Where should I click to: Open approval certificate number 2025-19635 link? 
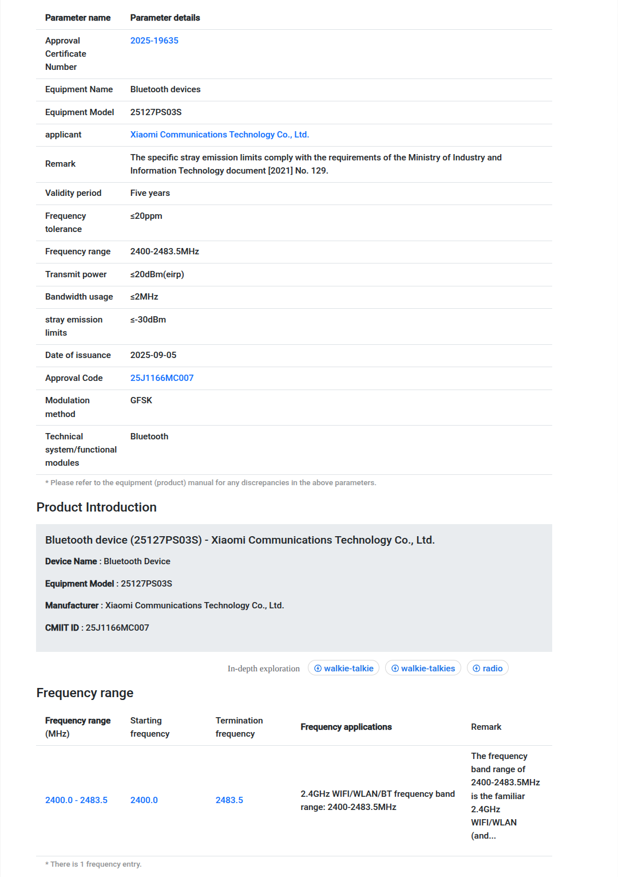[154, 41]
